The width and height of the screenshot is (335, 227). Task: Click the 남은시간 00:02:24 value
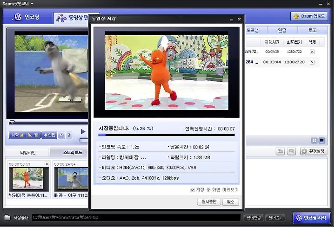201,147
